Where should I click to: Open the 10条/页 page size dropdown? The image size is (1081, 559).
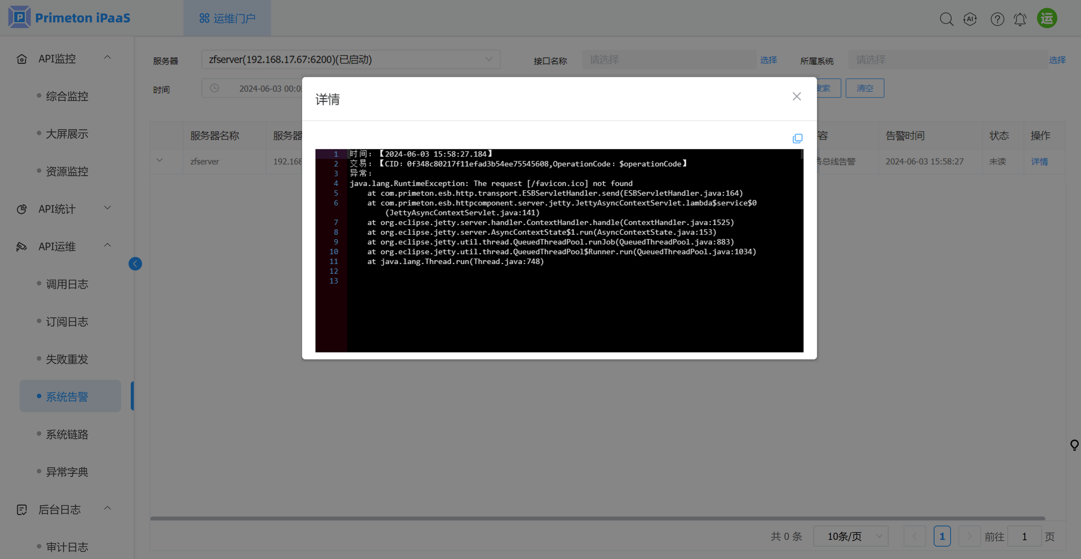pyautogui.click(x=850, y=536)
